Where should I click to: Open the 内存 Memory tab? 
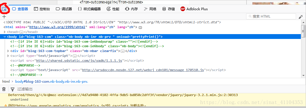(x=131, y=9)
